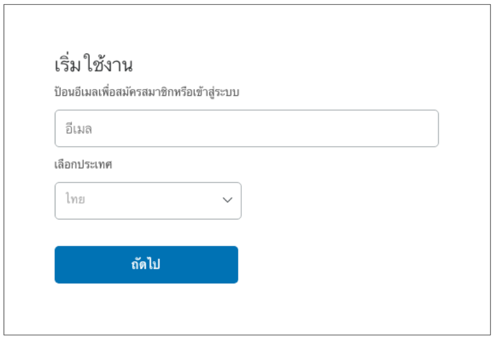This screenshot has width=496, height=338.
Task: Expand country list via down-arrow icon
Action: click(227, 200)
